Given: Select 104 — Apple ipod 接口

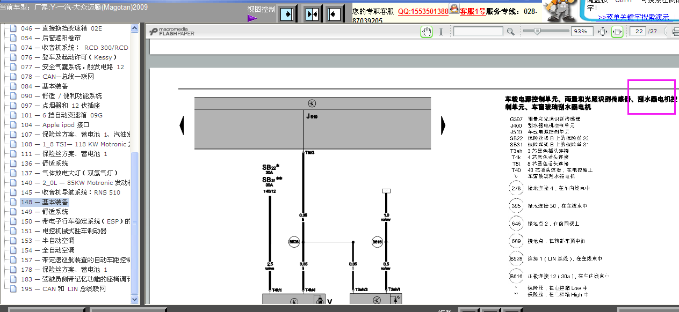Looking at the screenshot, I should [x=55, y=125].
